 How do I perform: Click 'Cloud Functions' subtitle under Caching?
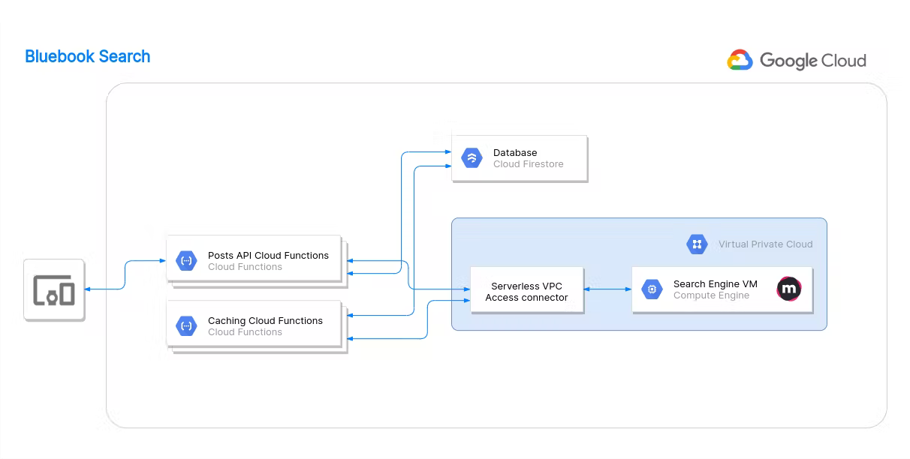pos(245,332)
